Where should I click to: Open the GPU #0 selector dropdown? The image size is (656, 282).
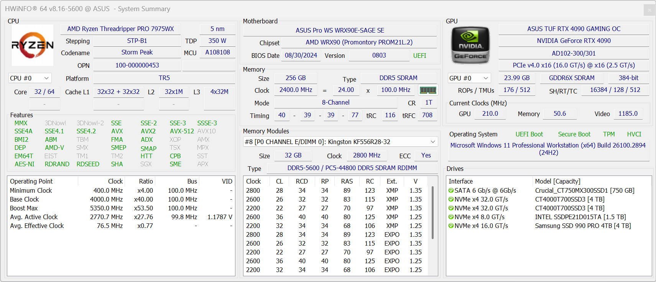469,78
